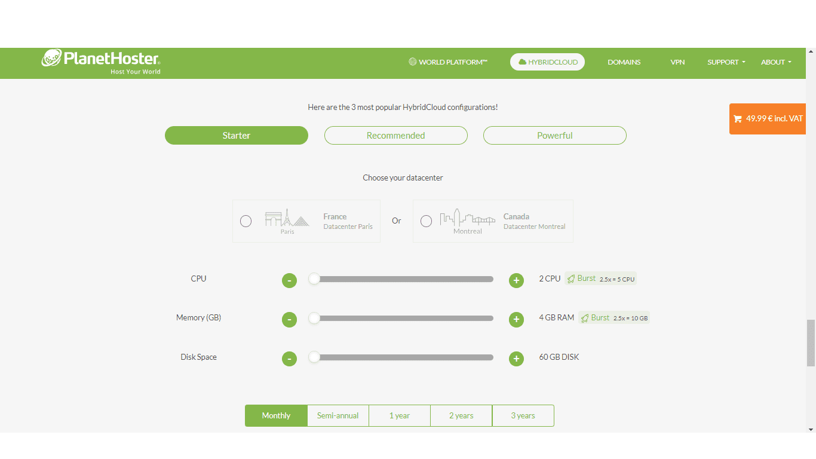
Task: Click the RAM Burst rocket icon
Action: click(x=585, y=318)
